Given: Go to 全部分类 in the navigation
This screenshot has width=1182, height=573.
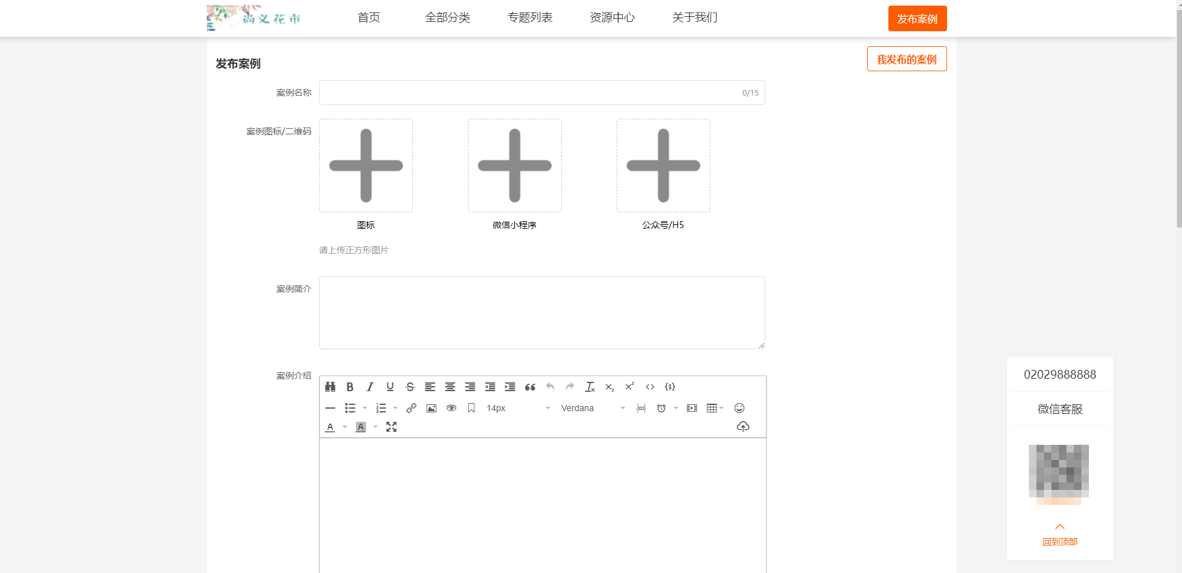Looking at the screenshot, I should click(x=447, y=17).
